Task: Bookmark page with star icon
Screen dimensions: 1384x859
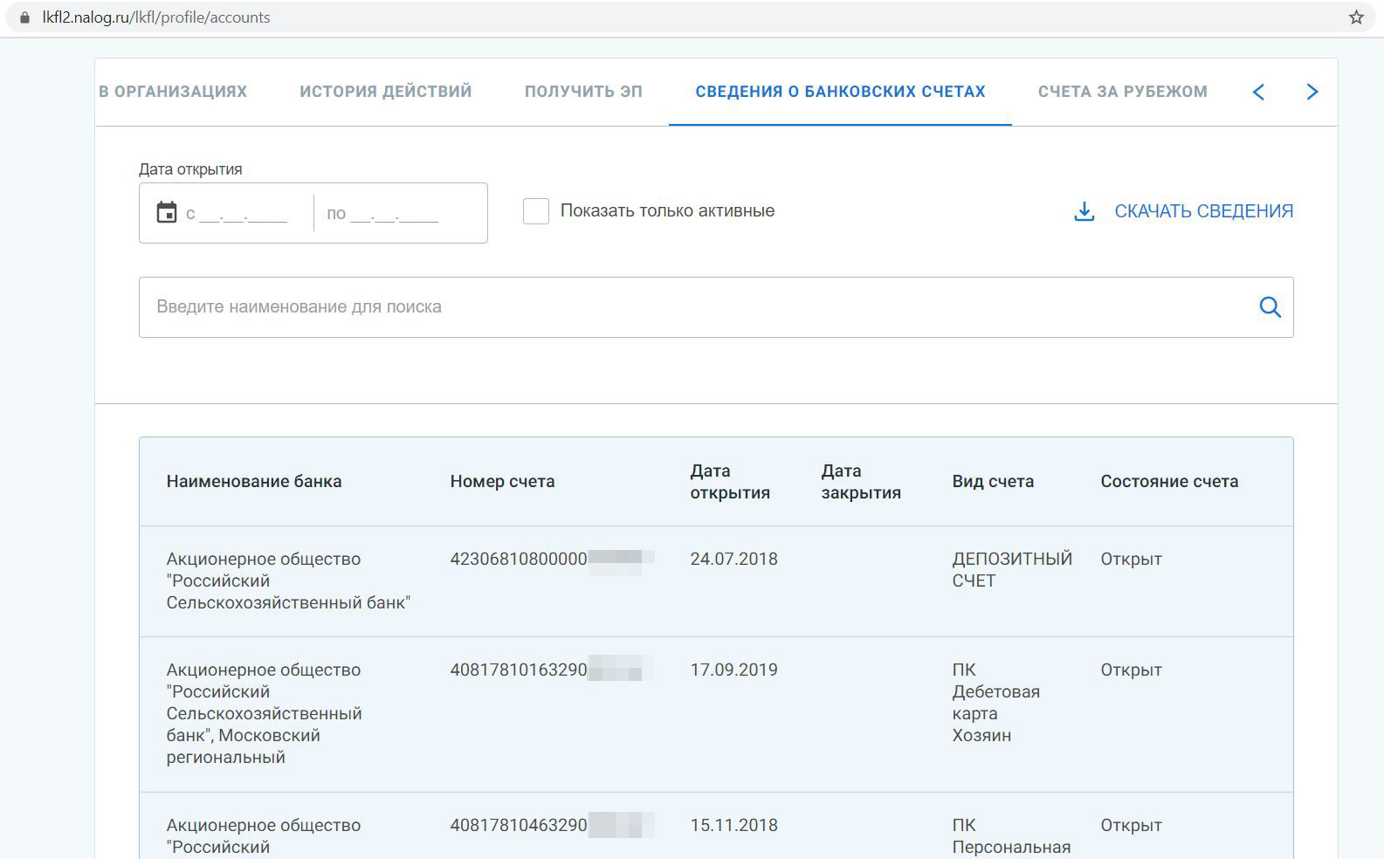Action: (x=1356, y=17)
